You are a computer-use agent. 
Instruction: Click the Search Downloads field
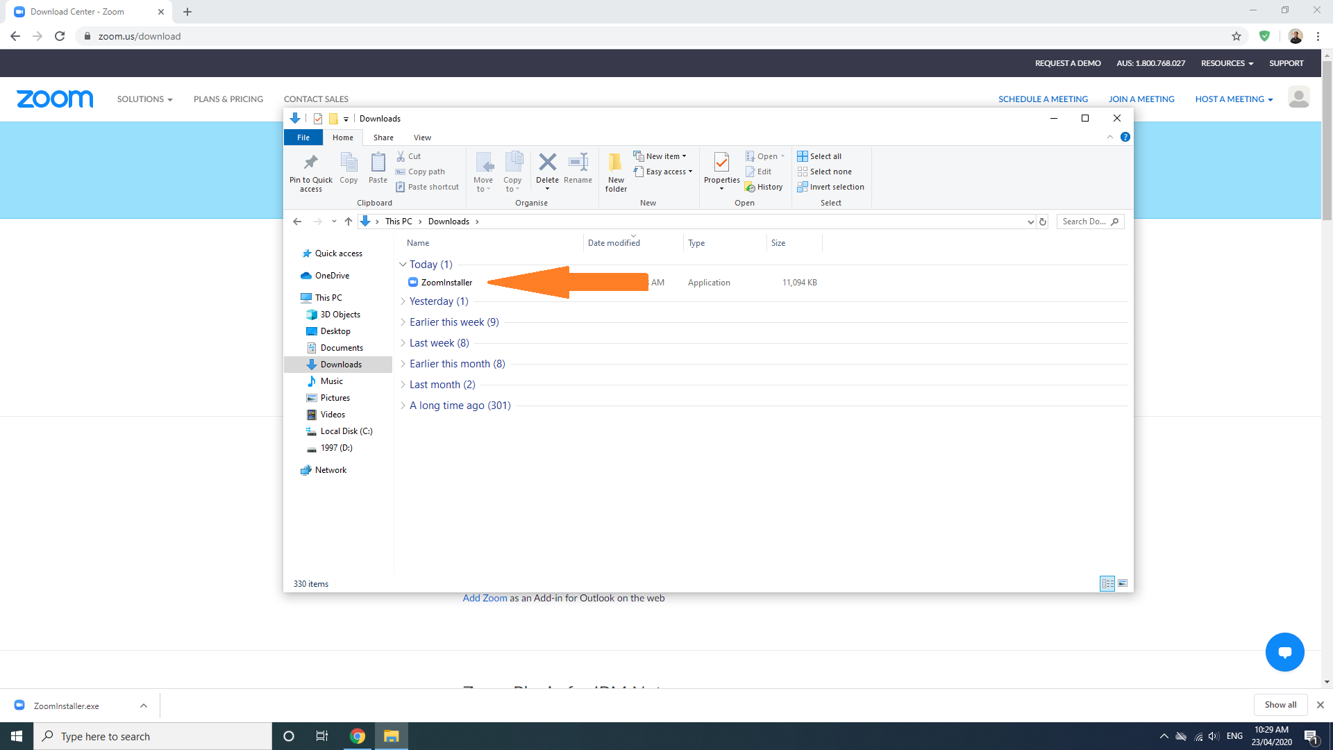tap(1089, 222)
